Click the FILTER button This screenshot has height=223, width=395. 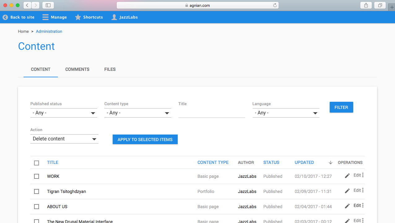click(x=341, y=107)
